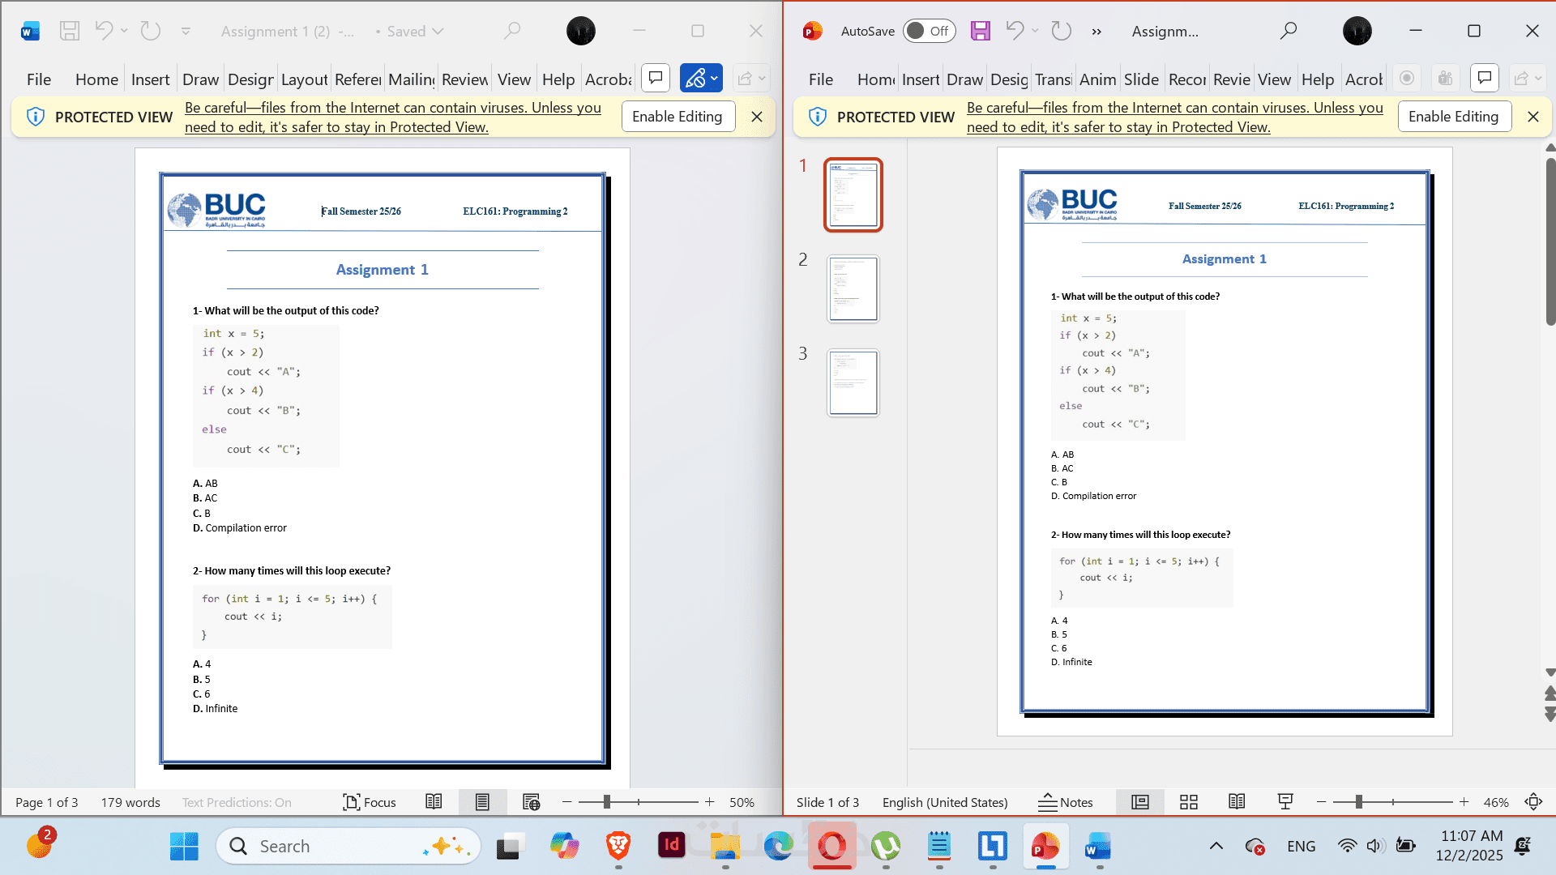
Task: Expand the Saved status dropdown in Word
Action: point(438,31)
